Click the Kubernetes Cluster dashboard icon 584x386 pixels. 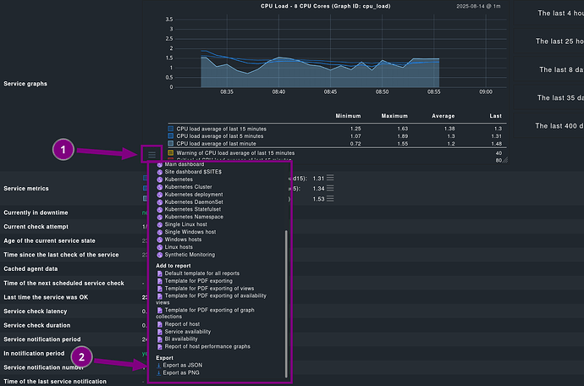click(x=160, y=186)
